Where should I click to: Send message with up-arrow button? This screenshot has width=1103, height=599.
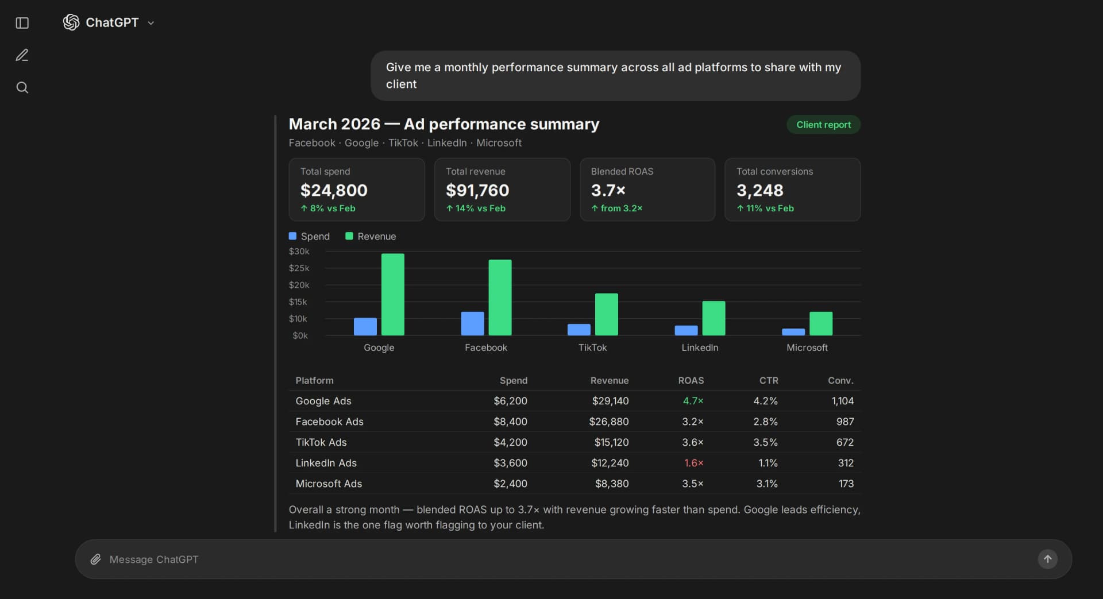[1047, 559]
